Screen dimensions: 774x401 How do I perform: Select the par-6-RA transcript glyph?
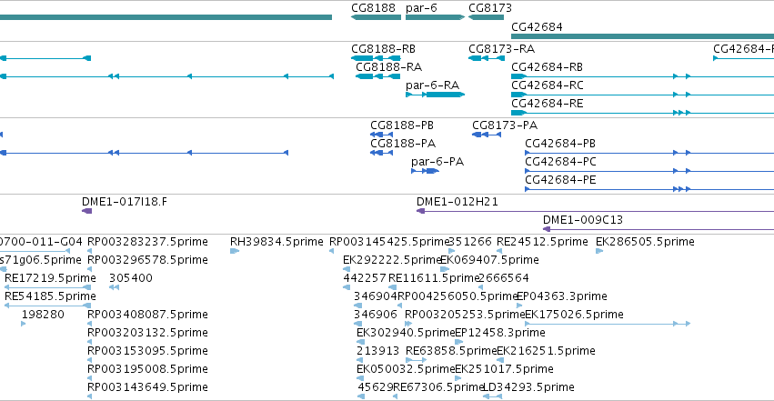435,95
